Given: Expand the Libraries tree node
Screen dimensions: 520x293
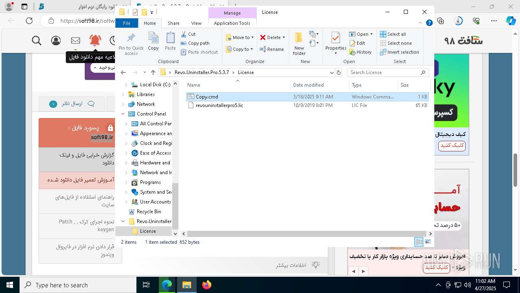Looking at the screenshot, I should tap(123, 94).
